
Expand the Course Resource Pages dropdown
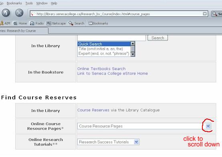tap(208, 126)
